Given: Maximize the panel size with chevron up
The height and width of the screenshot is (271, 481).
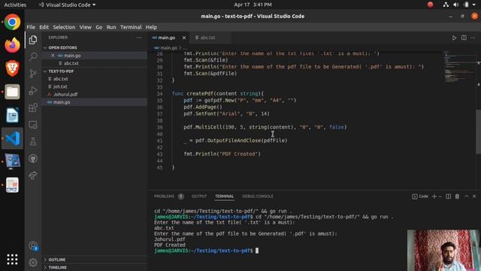Looking at the screenshot, I should pos(467,196).
